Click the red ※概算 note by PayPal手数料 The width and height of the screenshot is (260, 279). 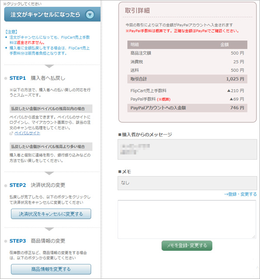163,99
